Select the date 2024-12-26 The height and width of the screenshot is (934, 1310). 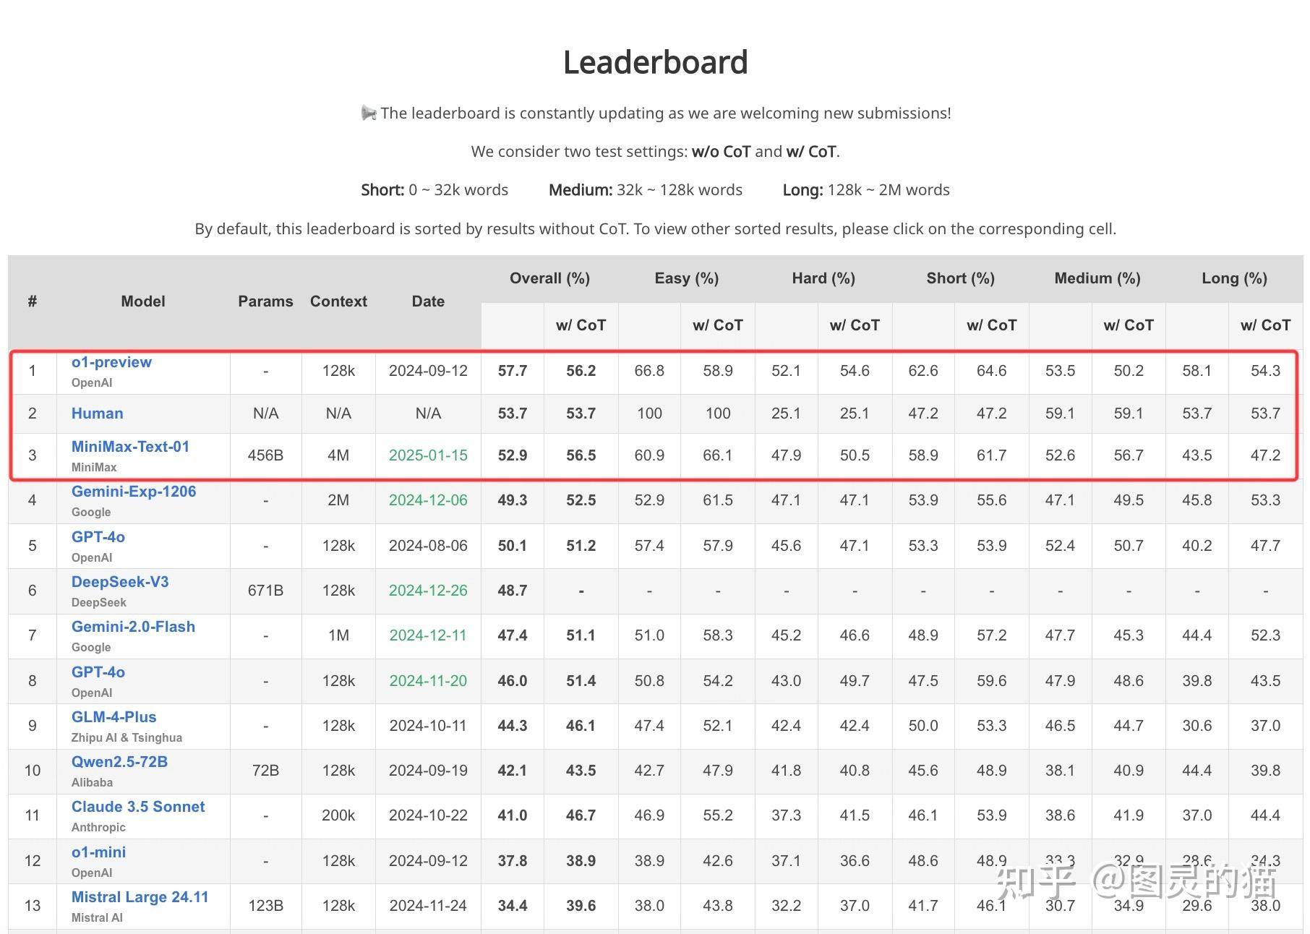click(428, 591)
